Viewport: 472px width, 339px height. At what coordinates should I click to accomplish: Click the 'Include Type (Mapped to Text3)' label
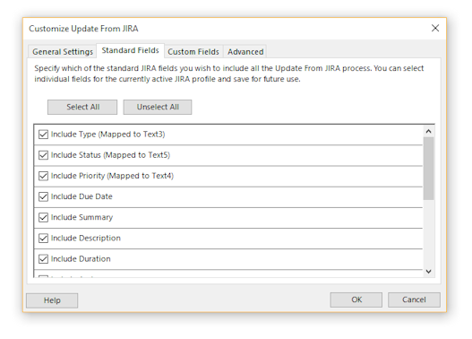coord(107,135)
